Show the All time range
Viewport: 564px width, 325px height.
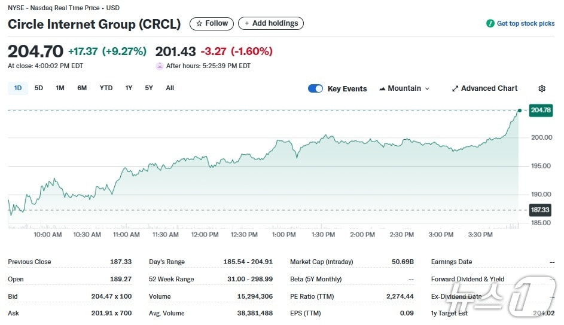(x=170, y=88)
